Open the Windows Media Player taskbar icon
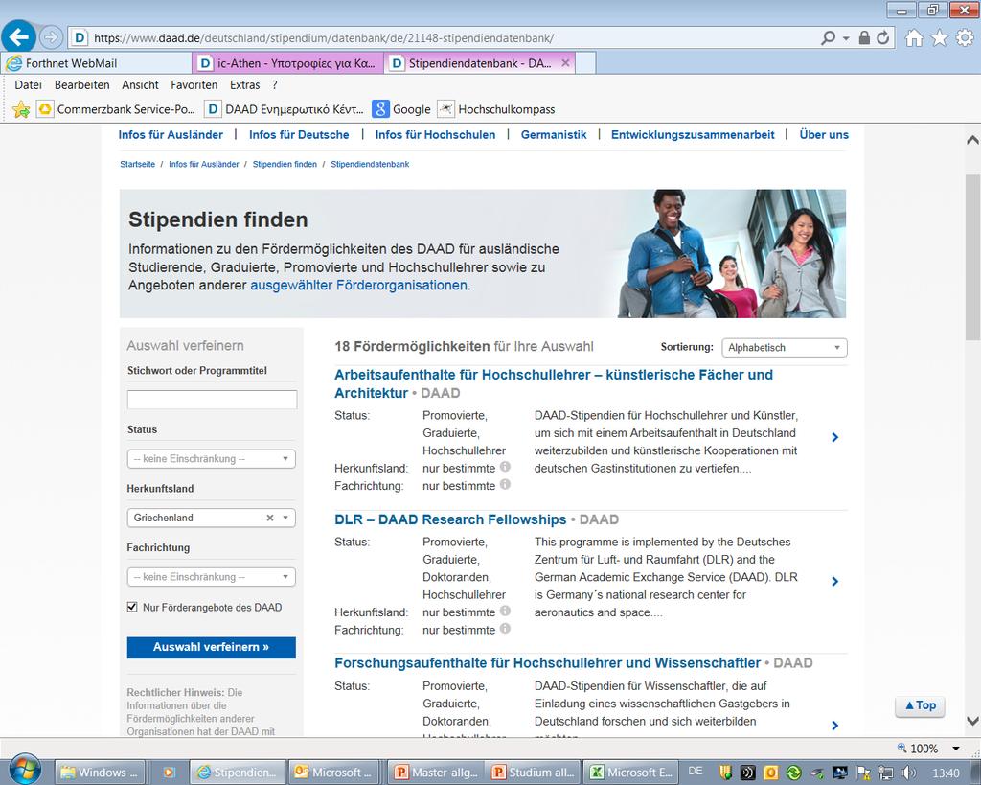The image size is (981, 785). coord(169,773)
